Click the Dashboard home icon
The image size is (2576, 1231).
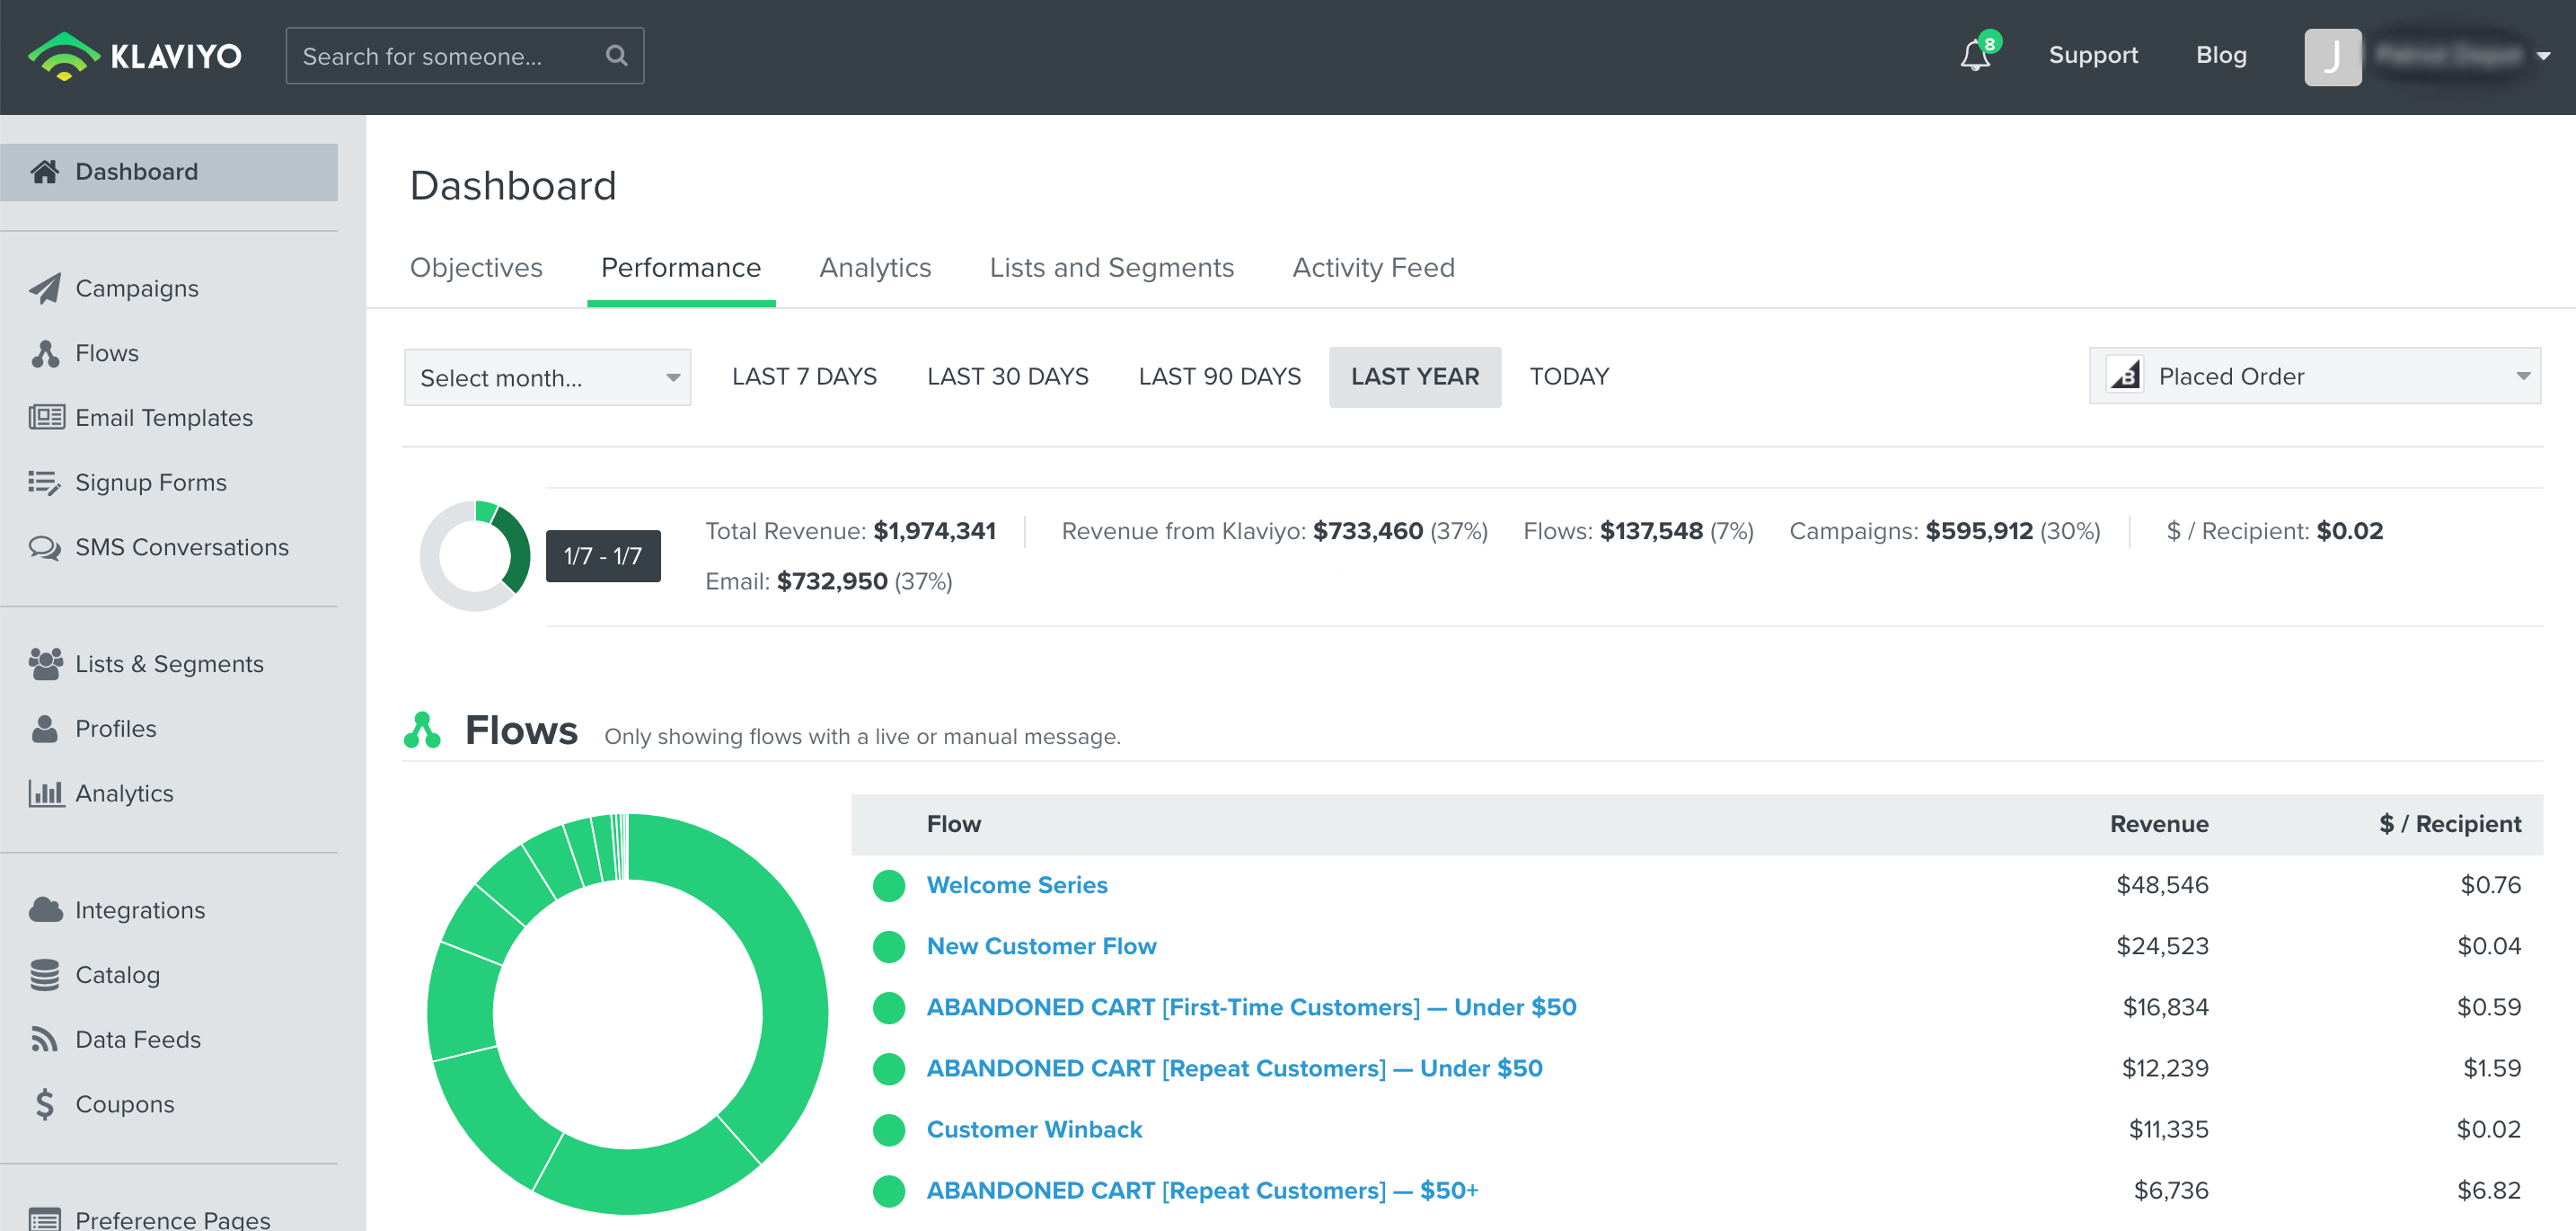click(45, 172)
